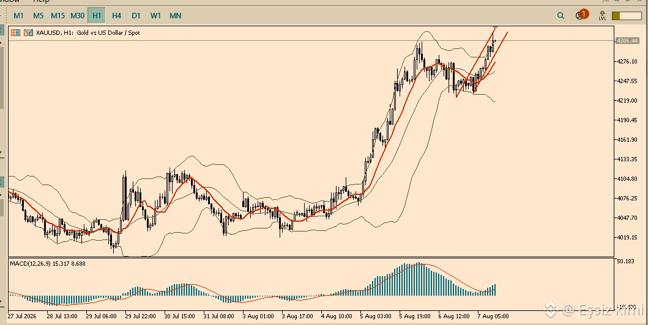
Task: Click the 3 Aug 17:00 time label
Action: (297, 316)
